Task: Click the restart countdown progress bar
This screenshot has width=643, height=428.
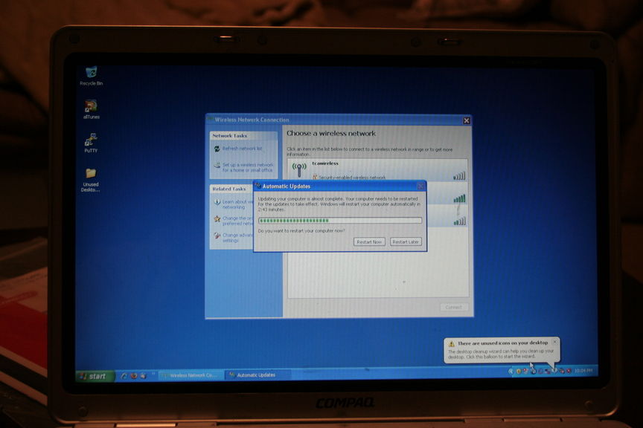Action: click(x=340, y=221)
